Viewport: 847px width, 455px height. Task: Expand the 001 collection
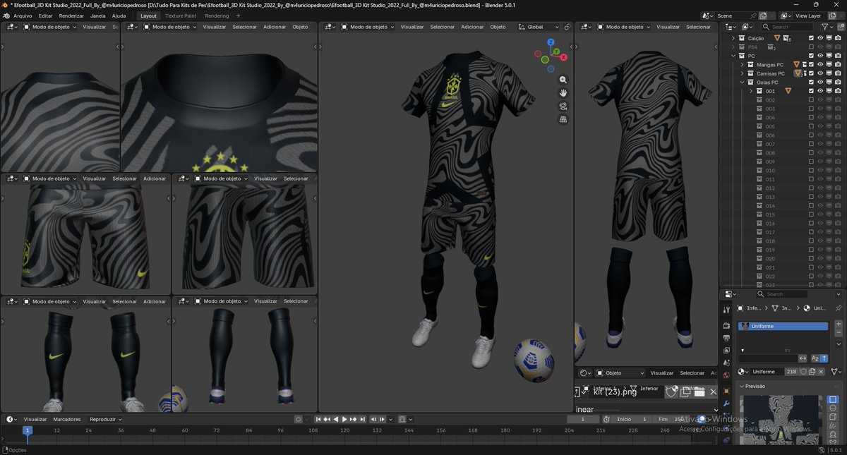(751, 91)
